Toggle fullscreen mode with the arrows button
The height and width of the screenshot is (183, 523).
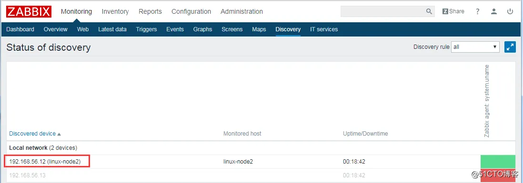(510, 47)
